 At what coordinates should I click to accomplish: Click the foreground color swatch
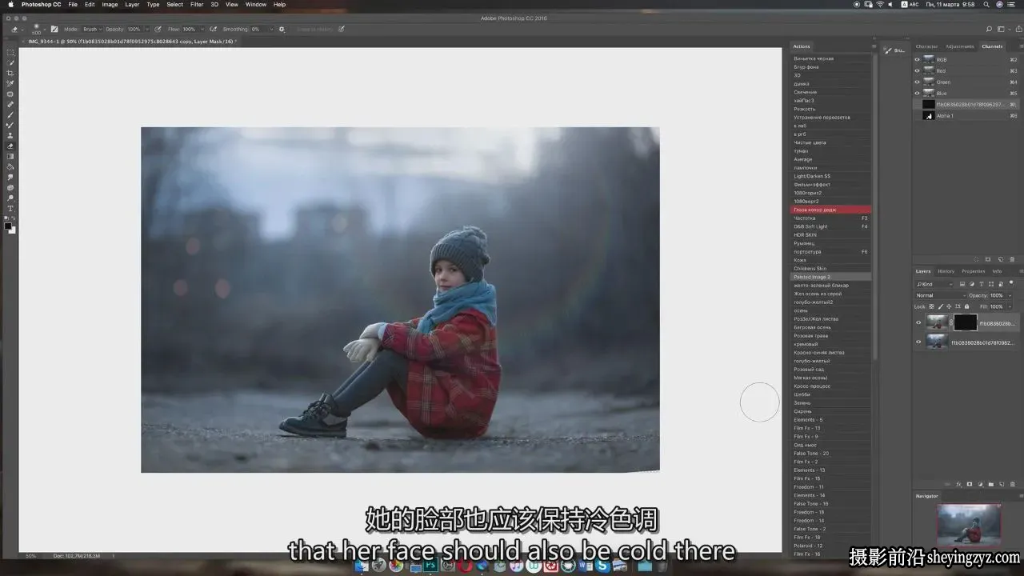[9, 226]
